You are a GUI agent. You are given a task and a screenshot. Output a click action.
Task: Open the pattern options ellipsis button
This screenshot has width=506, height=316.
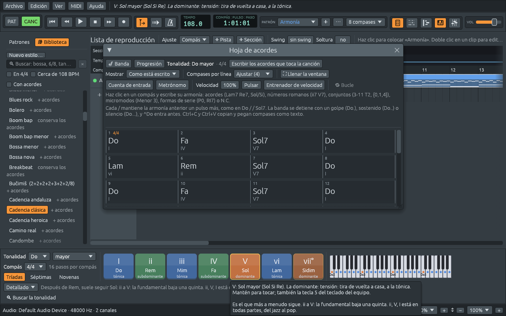(x=338, y=22)
